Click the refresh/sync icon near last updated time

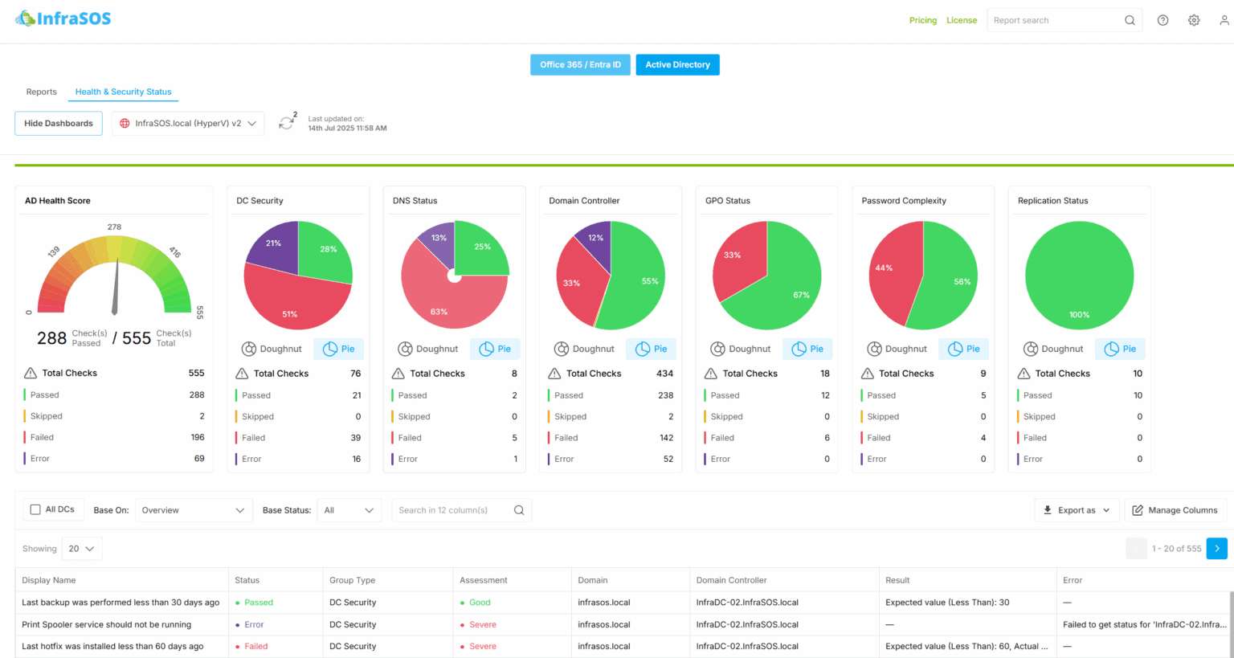[x=288, y=122]
